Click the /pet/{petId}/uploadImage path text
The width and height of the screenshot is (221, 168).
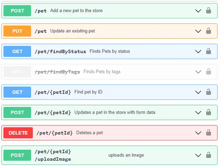pyautogui.click(x=53, y=155)
